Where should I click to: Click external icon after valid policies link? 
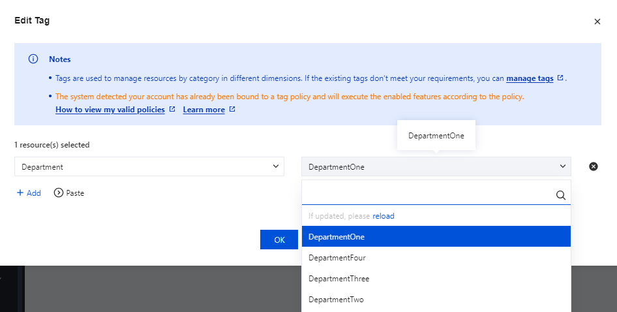tap(172, 110)
